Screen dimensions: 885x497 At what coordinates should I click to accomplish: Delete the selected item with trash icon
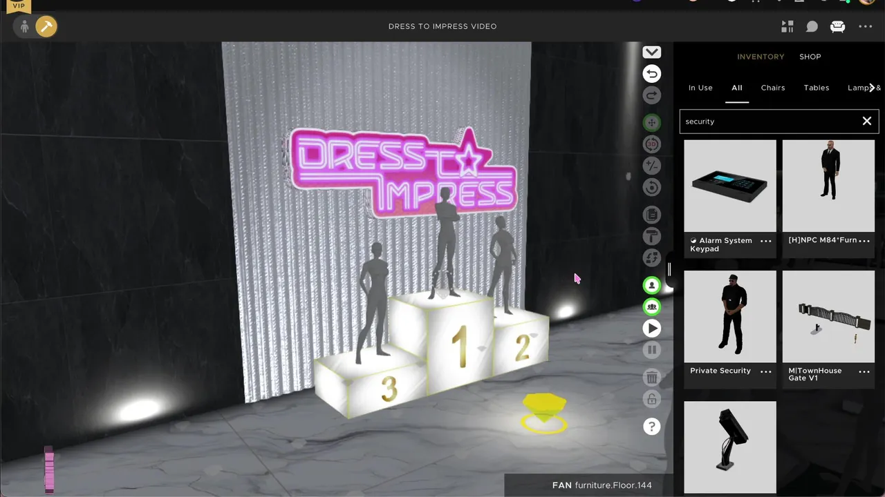651,378
